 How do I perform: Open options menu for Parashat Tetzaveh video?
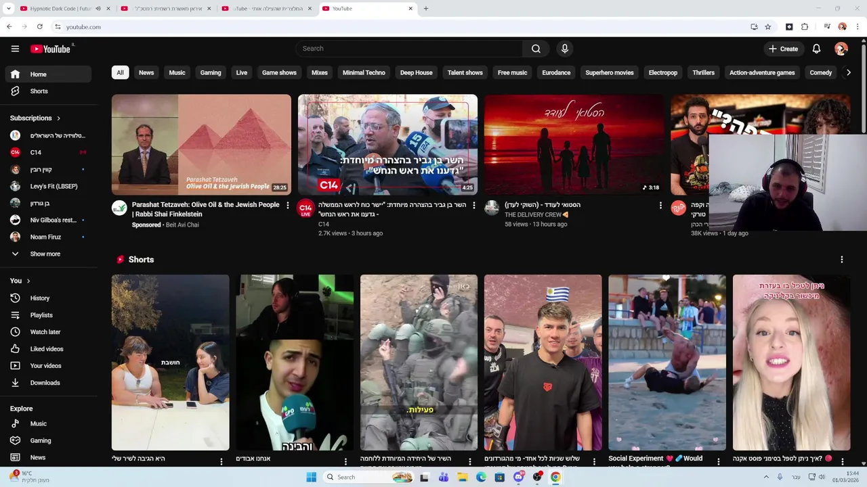point(287,205)
